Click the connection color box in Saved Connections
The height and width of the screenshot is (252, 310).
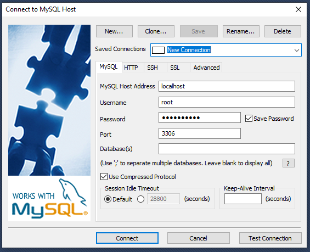click(158, 50)
